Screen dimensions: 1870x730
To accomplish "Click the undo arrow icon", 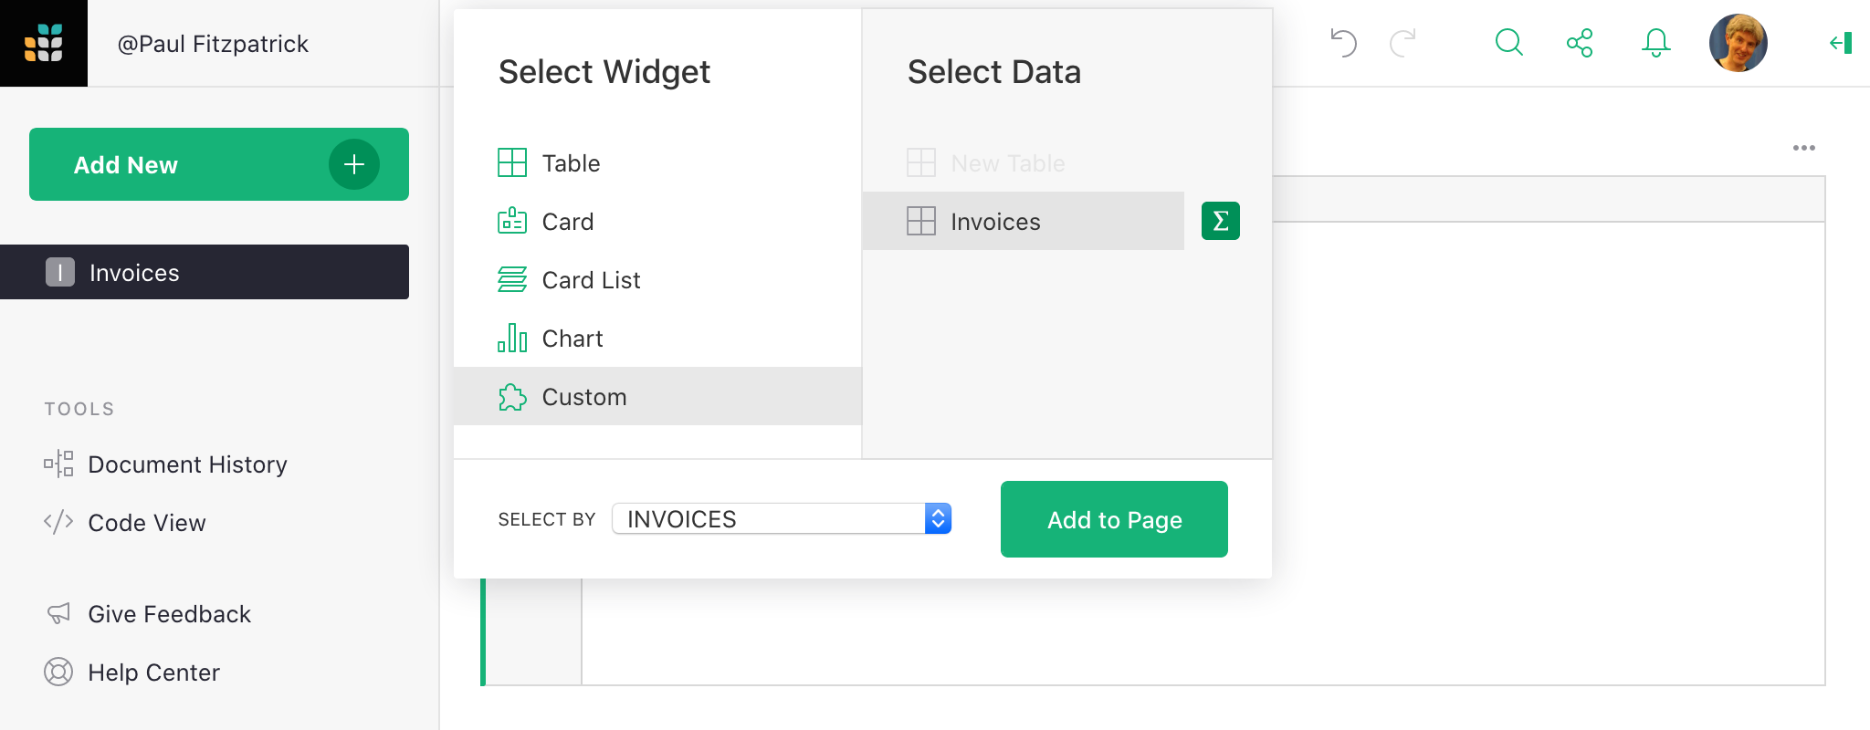I will click(x=1343, y=43).
